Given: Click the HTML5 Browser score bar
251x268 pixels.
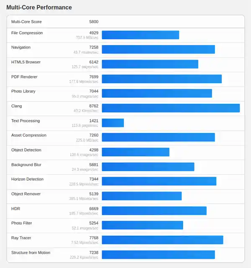Looking at the screenshot, I should click(x=150, y=64).
